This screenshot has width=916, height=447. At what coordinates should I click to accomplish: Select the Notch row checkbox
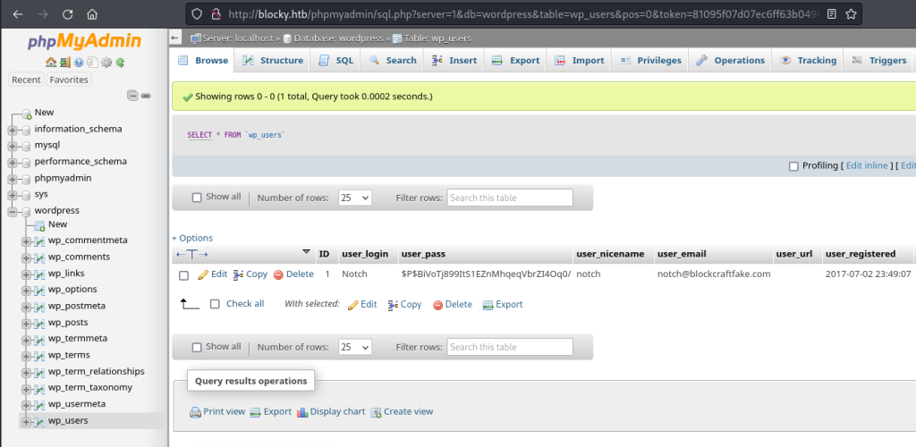pyautogui.click(x=183, y=275)
